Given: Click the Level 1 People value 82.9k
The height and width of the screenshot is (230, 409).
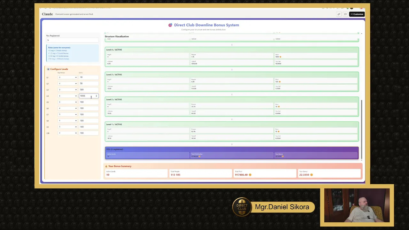Looking at the screenshot, I should [x=193, y=132].
